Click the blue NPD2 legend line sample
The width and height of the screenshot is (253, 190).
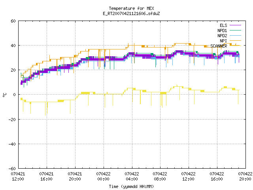[235, 35]
